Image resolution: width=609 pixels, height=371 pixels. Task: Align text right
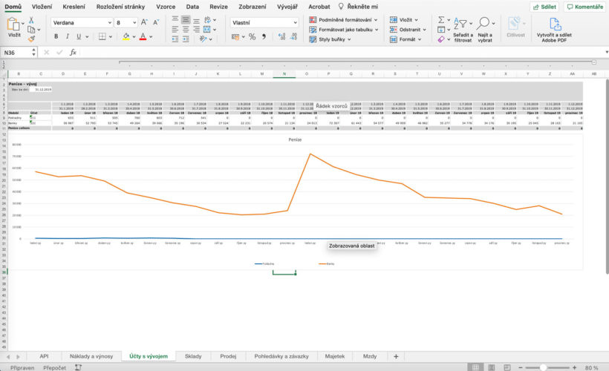coord(197,30)
